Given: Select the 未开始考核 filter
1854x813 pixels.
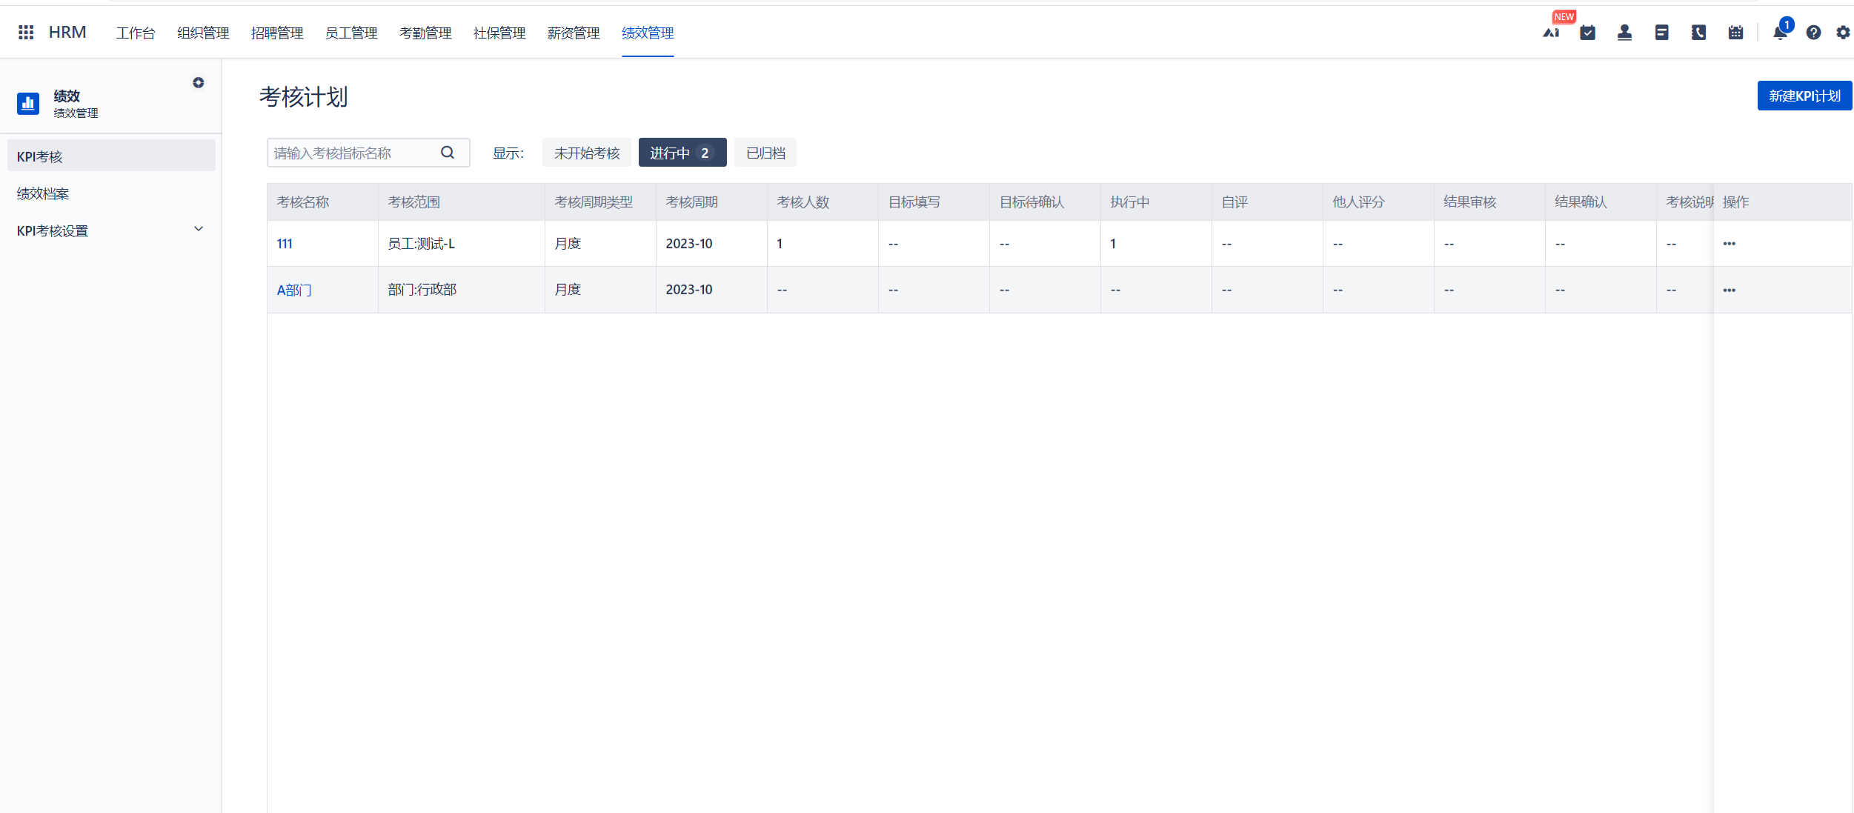Looking at the screenshot, I should 586,153.
